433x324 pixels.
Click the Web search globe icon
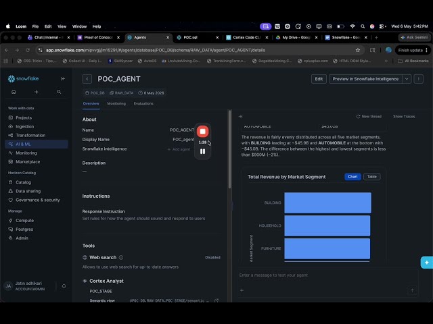(85, 257)
